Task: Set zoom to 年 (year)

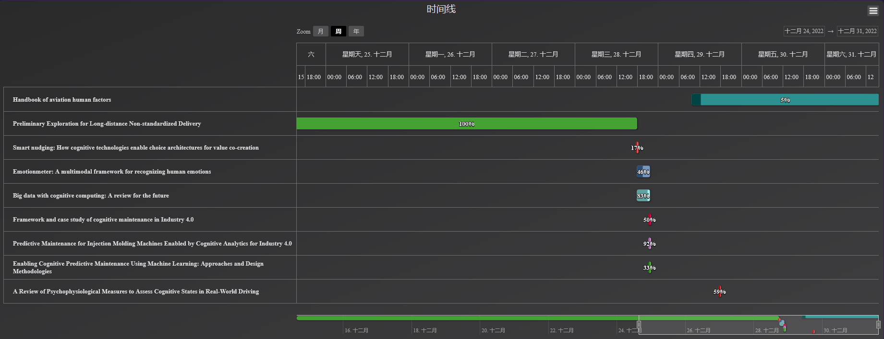Action: (x=356, y=31)
